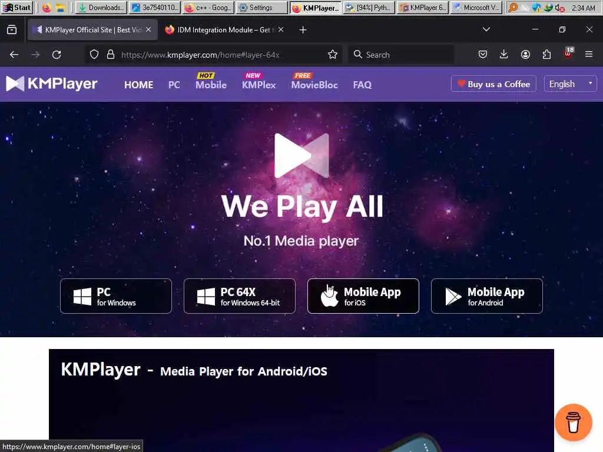This screenshot has width=603, height=452.
Task: Download PC for Windows version
Action: pyautogui.click(x=116, y=296)
